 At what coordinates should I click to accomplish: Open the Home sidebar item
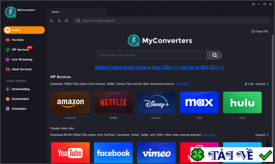[24, 30]
